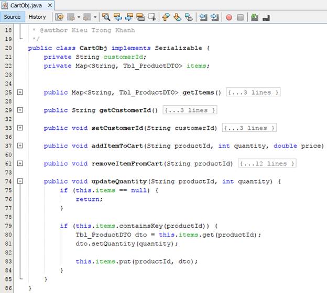Click the class name 'CartObj' on line 20
This screenshot has height=293, width=327.
(93, 48)
